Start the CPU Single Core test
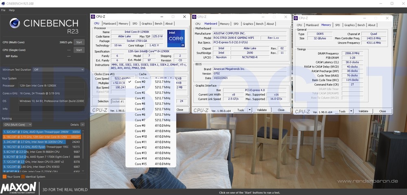Screen dimensions: 407x195 [79, 50]
